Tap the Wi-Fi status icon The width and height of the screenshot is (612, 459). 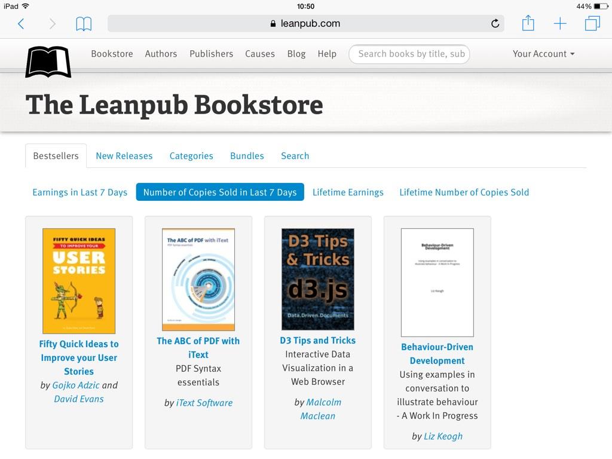coord(26,6)
